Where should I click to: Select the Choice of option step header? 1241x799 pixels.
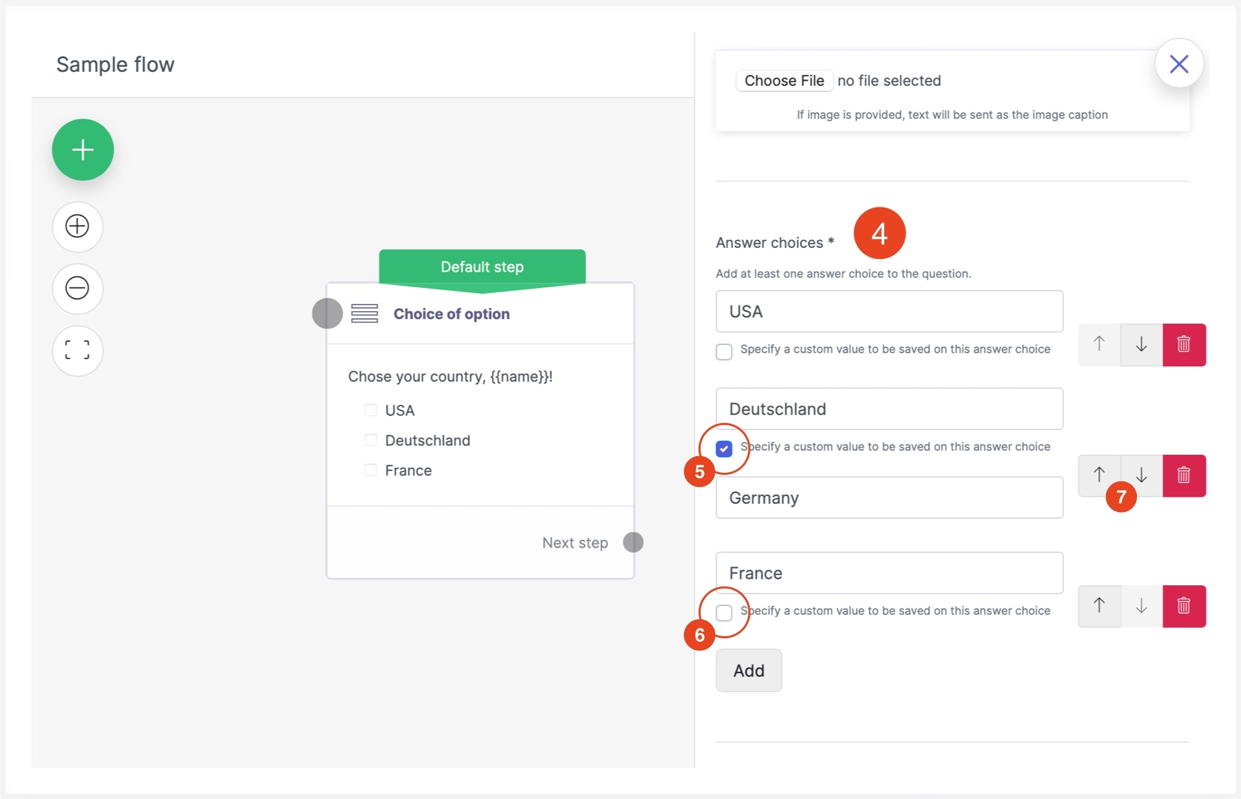point(451,314)
